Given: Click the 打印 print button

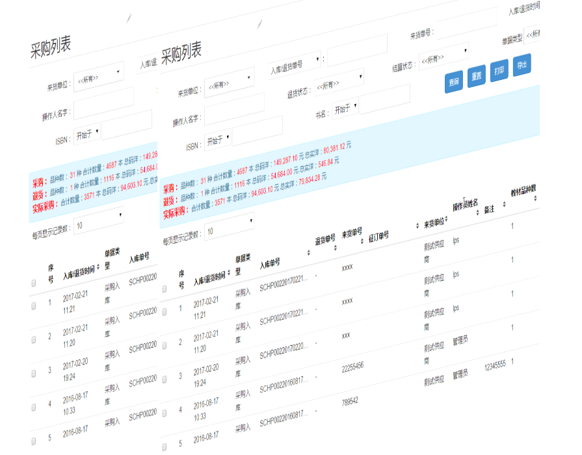Looking at the screenshot, I should [x=498, y=70].
